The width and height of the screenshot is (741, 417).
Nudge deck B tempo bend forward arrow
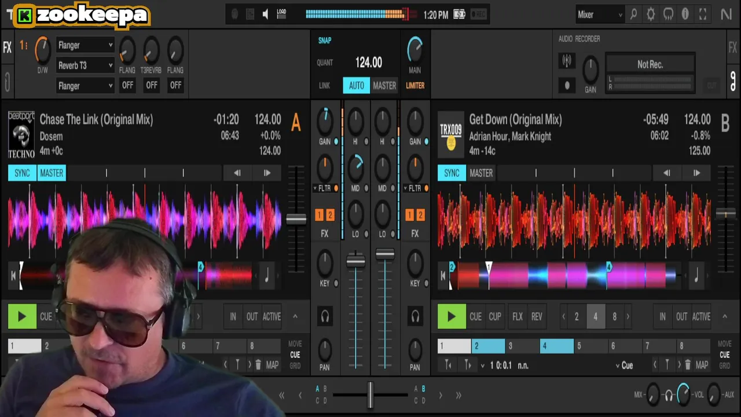tap(696, 173)
